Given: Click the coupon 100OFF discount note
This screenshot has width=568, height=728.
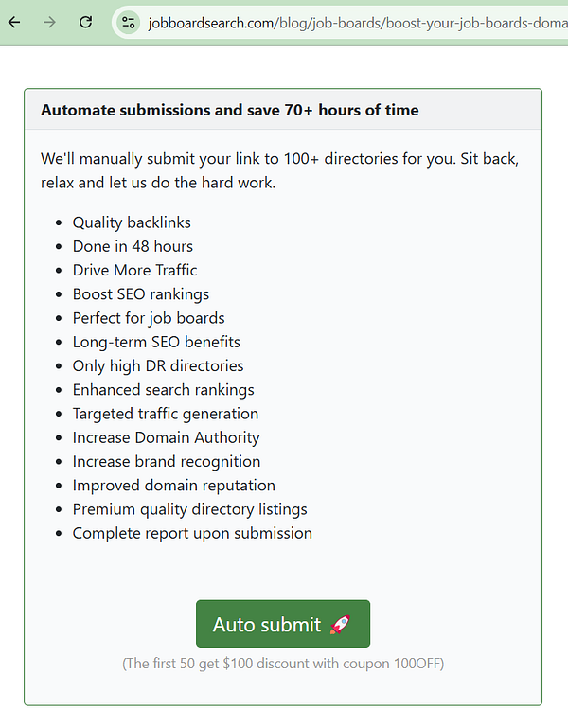Looking at the screenshot, I should tap(283, 663).
